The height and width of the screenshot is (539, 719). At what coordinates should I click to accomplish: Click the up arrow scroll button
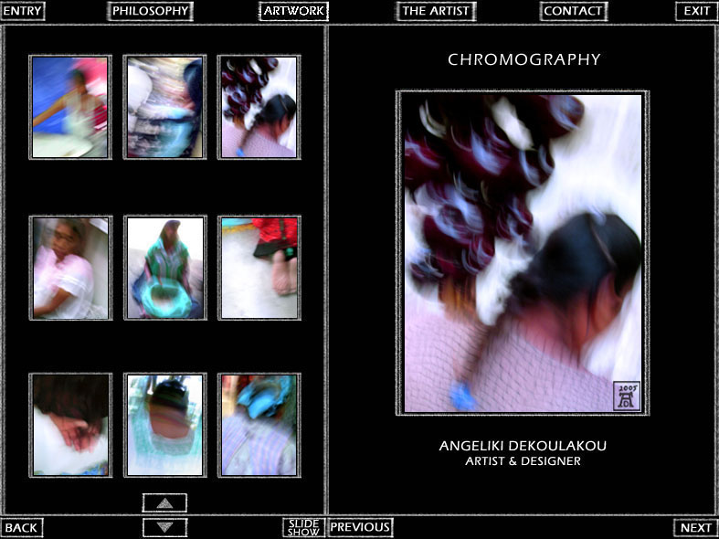(x=164, y=502)
